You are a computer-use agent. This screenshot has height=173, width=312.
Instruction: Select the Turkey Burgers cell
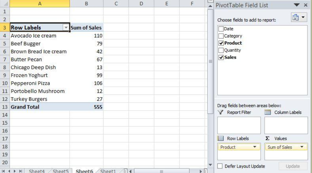pyautogui.click(x=40, y=99)
